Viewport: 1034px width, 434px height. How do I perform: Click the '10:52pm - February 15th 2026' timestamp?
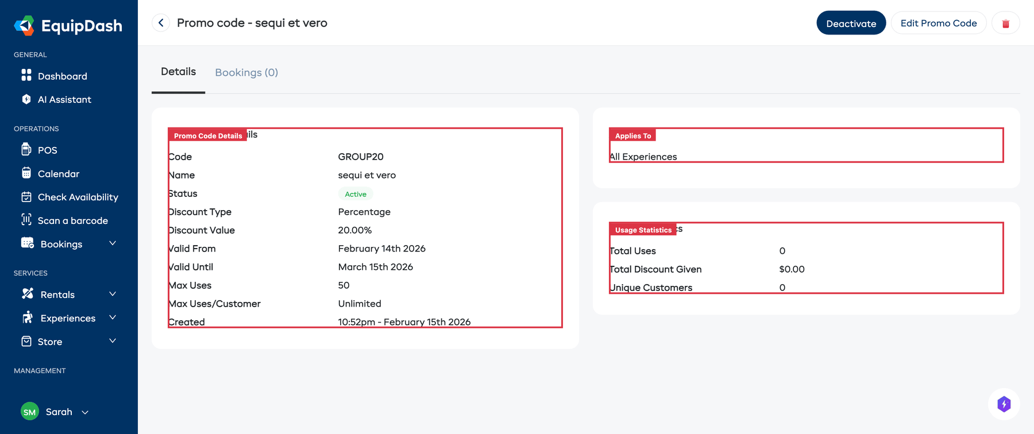point(404,322)
